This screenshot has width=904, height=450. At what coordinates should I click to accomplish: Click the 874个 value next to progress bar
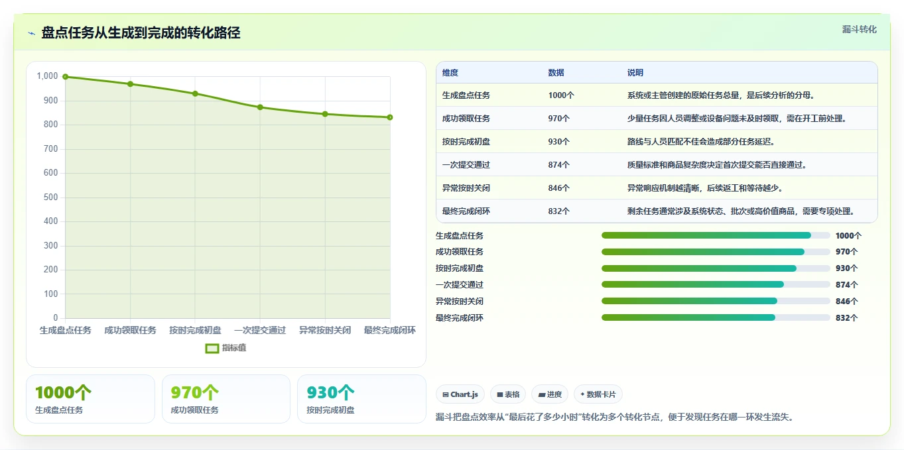(x=847, y=285)
